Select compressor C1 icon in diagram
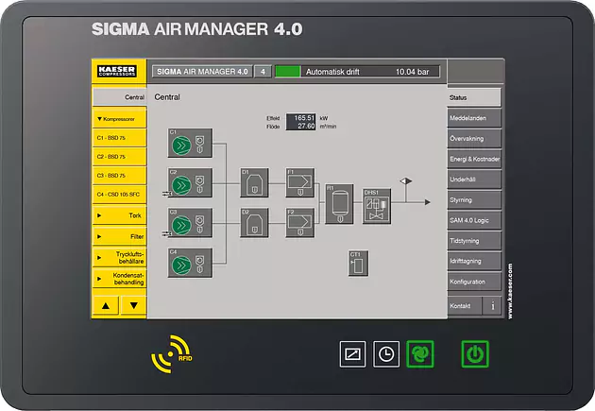 point(190,144)
